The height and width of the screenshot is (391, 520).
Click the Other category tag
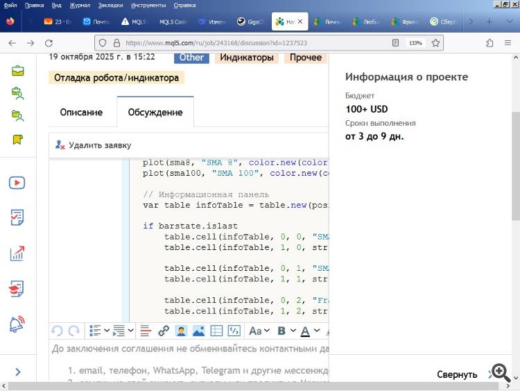point(191,58)
